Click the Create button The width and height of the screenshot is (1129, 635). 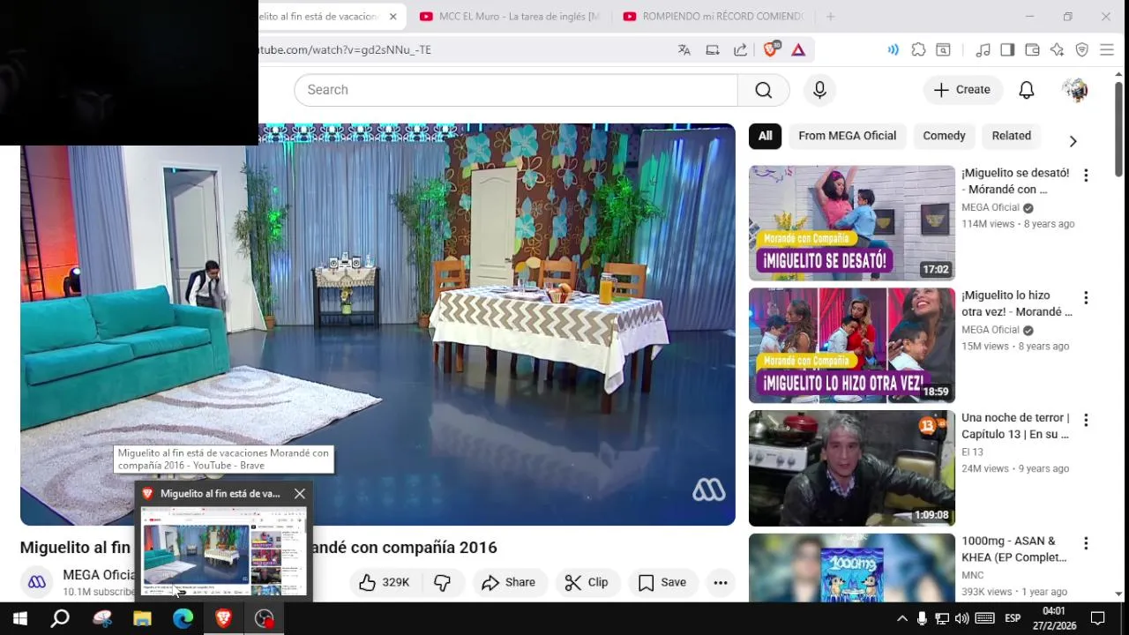pos(962,90)
